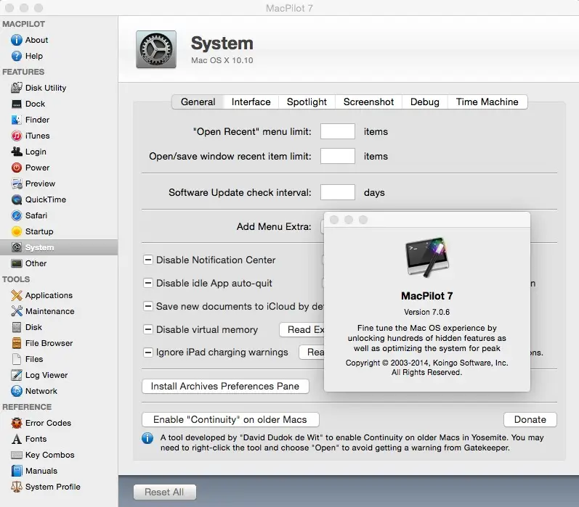Open the QuickTime icon
Viewport: 579px width, 507px height.
coord(16,199)
